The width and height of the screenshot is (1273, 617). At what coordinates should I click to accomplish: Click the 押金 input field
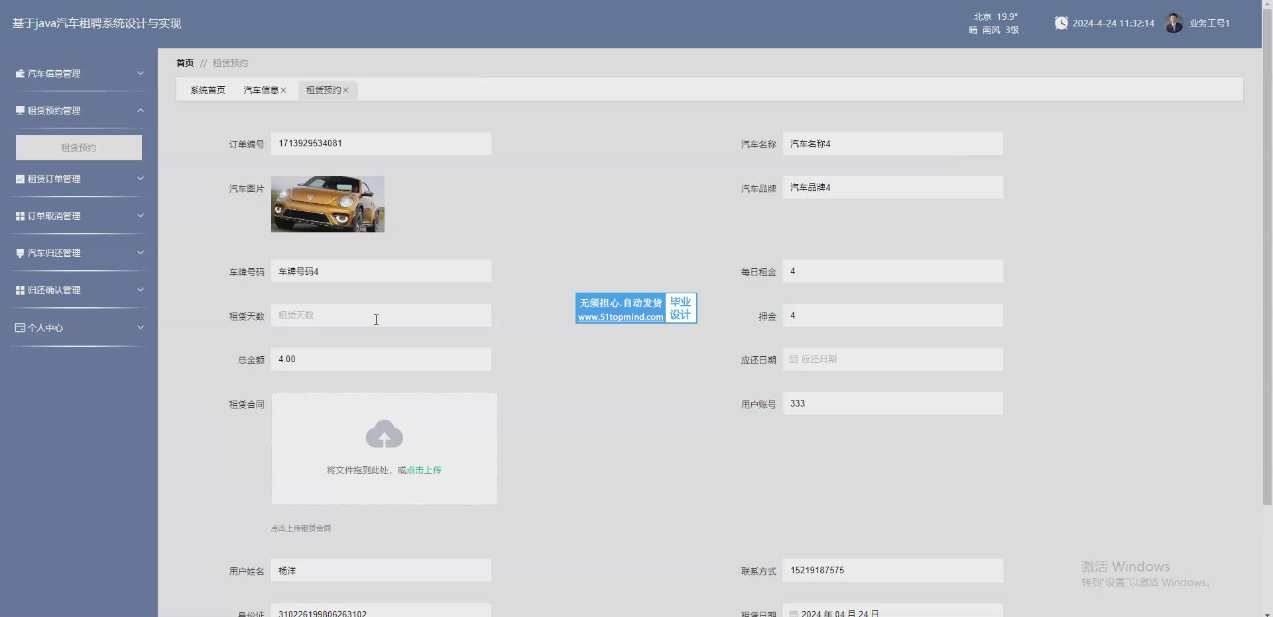pos(893,315)
